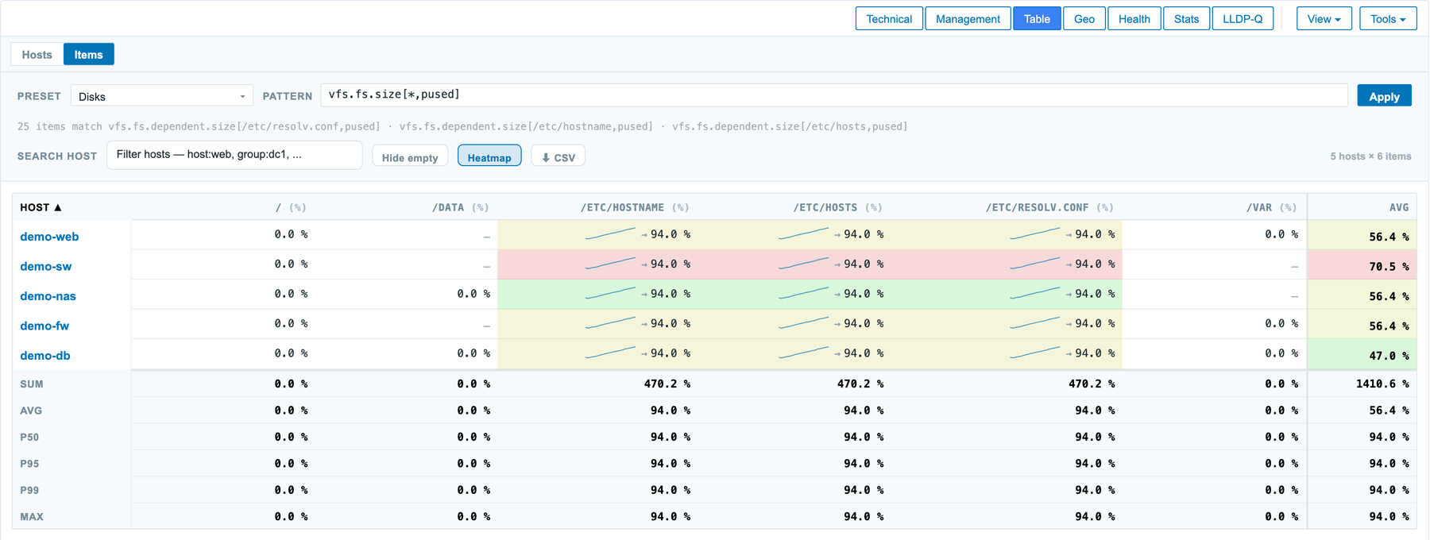
Task: Click demo-nas /etc/resolv.conf sparkline
Action: coord(1034,293)
